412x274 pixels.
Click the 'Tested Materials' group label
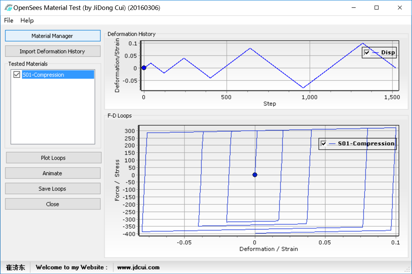(x=28, y=64)
